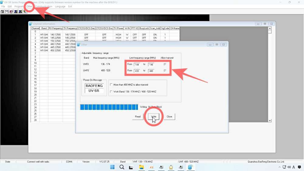Open the Language menu
Screen dimensions: 304x171
tap(60, 6)
